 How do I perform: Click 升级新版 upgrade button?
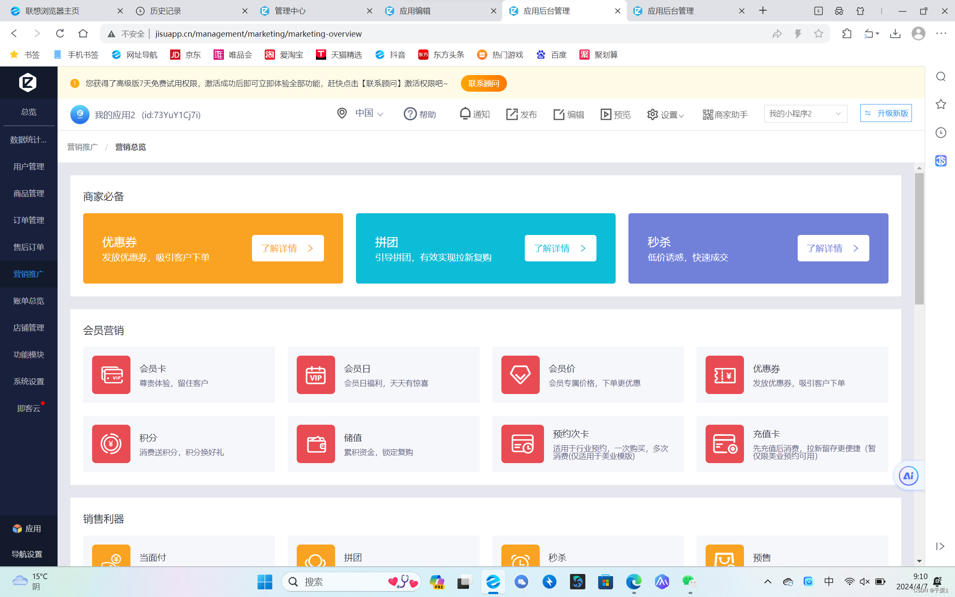(x=886, y=113)
